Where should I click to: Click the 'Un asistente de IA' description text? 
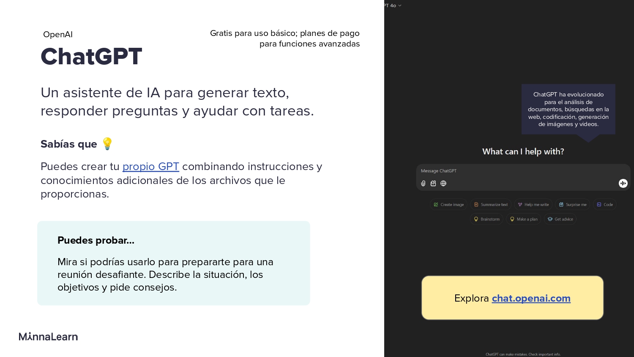point(178,102)
